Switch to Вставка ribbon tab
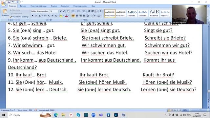210x118 pixels. click(x=23, y=6)
